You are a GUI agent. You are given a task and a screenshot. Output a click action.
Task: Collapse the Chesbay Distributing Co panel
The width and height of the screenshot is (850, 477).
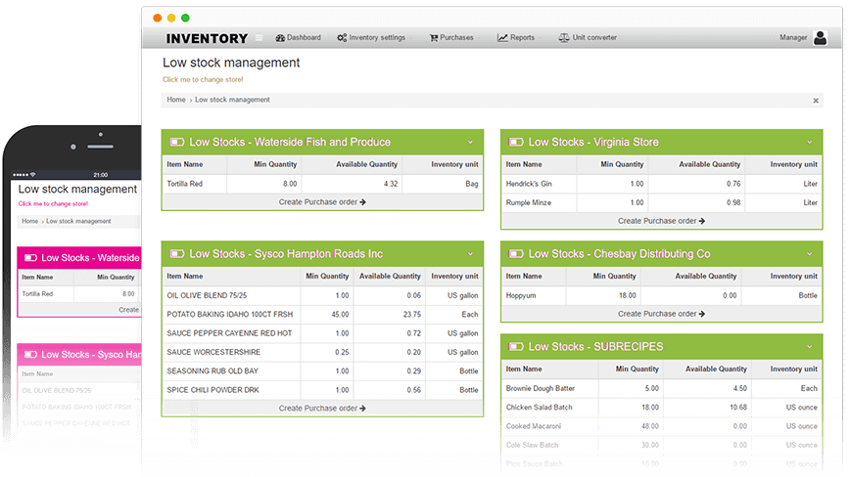tap(809, 253)
